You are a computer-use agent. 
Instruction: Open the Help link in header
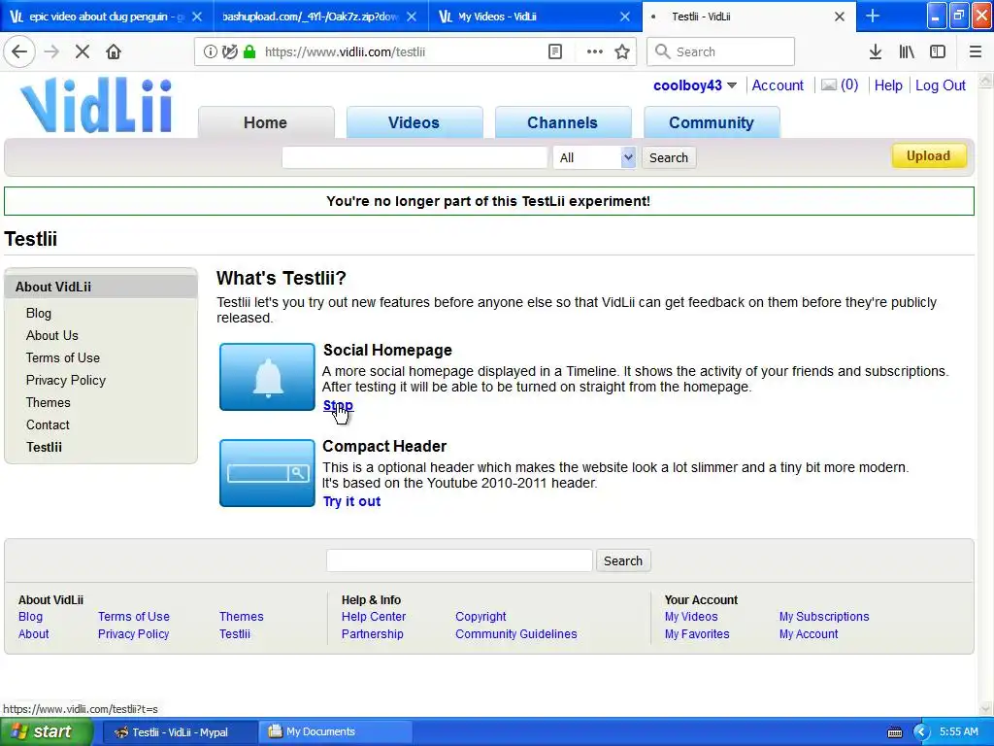point(888,85)
